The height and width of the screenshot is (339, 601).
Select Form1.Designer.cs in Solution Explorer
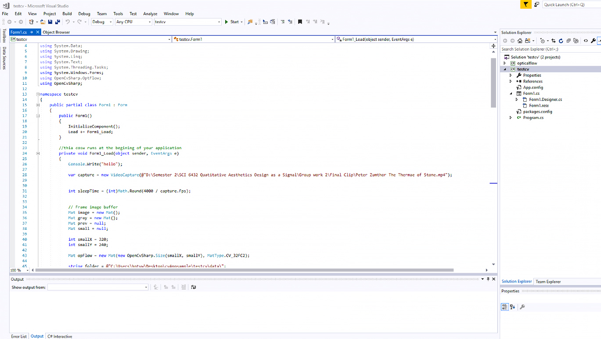coord(545,100)
